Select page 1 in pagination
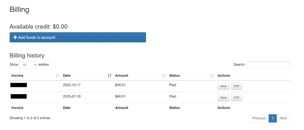The width and height of the screenshot is (304, 130). pyautogui.click(x=273, y=118)
